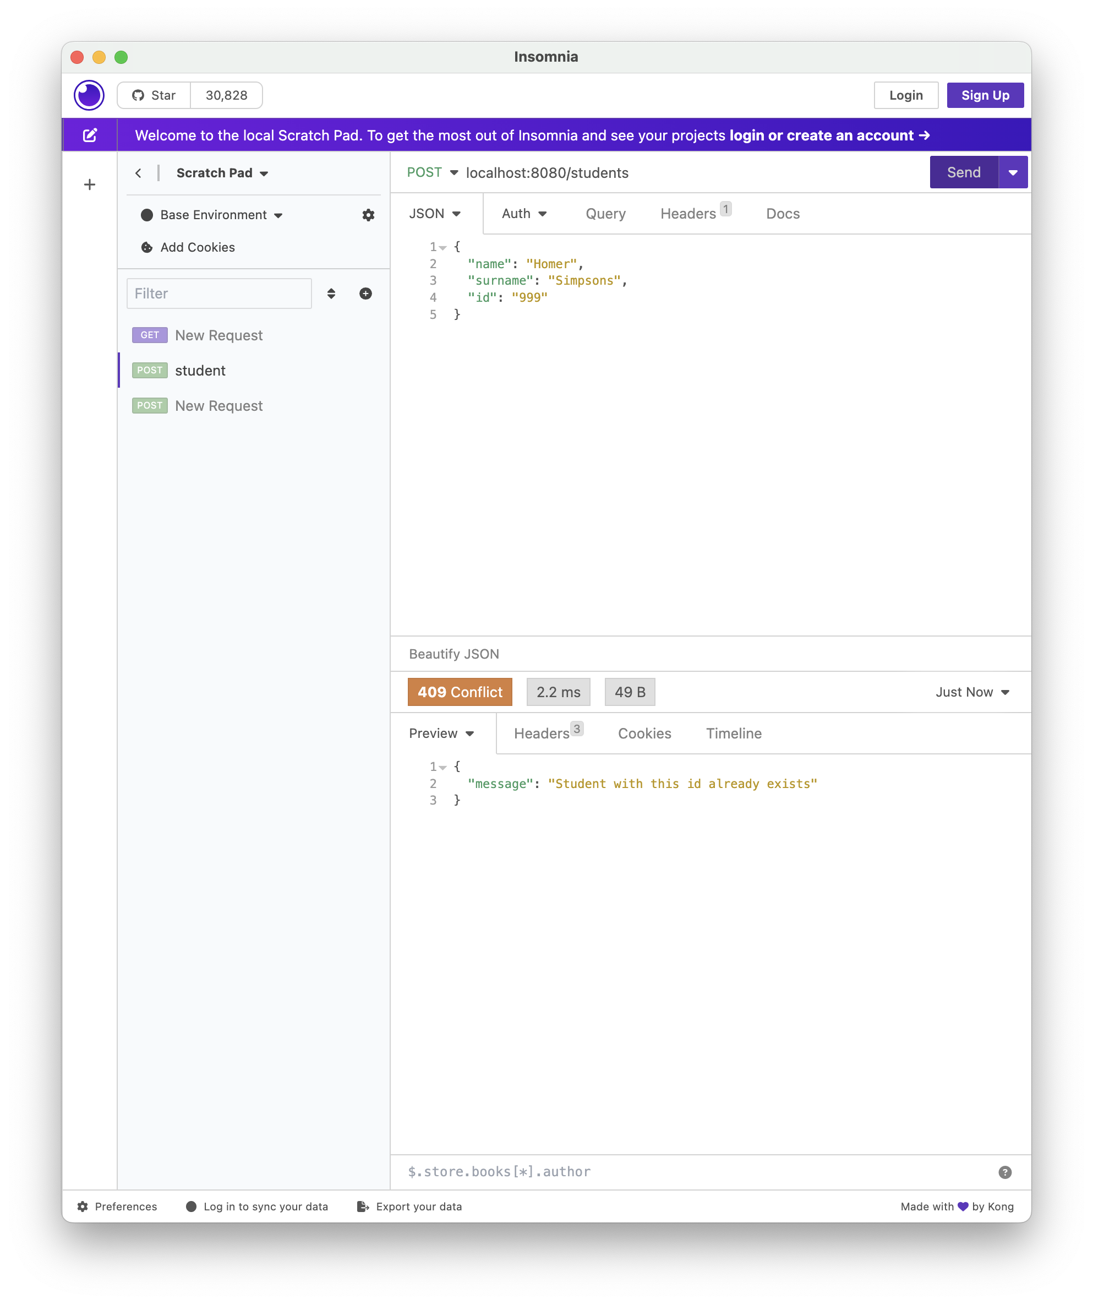Switch to the response Headers tab
Viewport: 1093px width, 1304px height.
point(548,732)
